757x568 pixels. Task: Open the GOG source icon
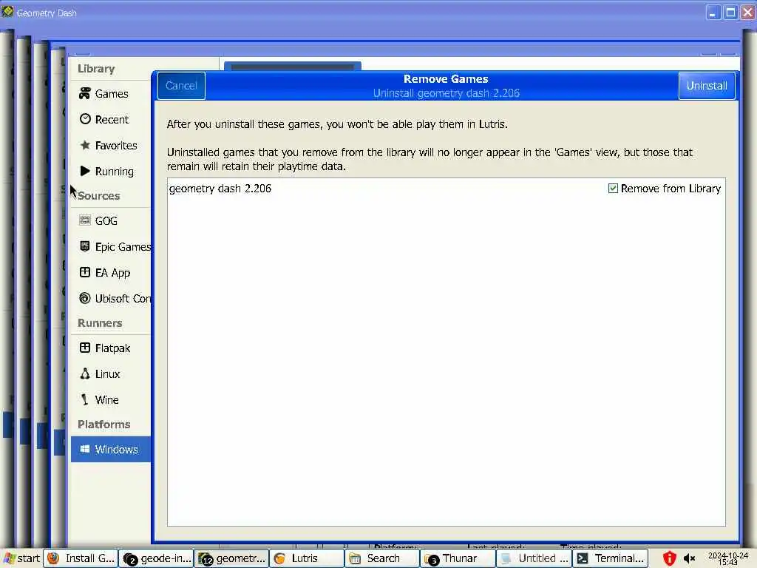(x=85, y=220)
